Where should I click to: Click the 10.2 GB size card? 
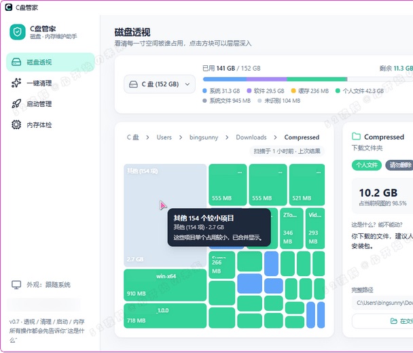coord(382,196)
